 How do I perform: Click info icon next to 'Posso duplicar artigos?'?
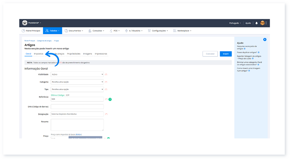(x=258, y=52)
